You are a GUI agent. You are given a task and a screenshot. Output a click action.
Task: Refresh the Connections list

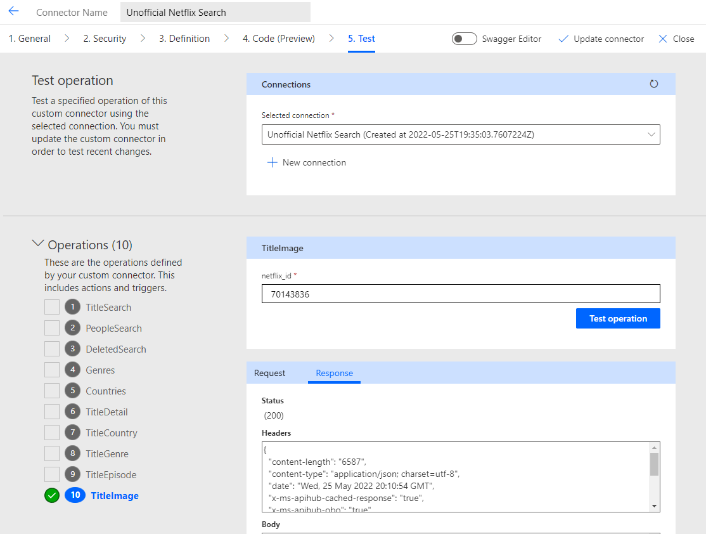(x=654, y=84)
